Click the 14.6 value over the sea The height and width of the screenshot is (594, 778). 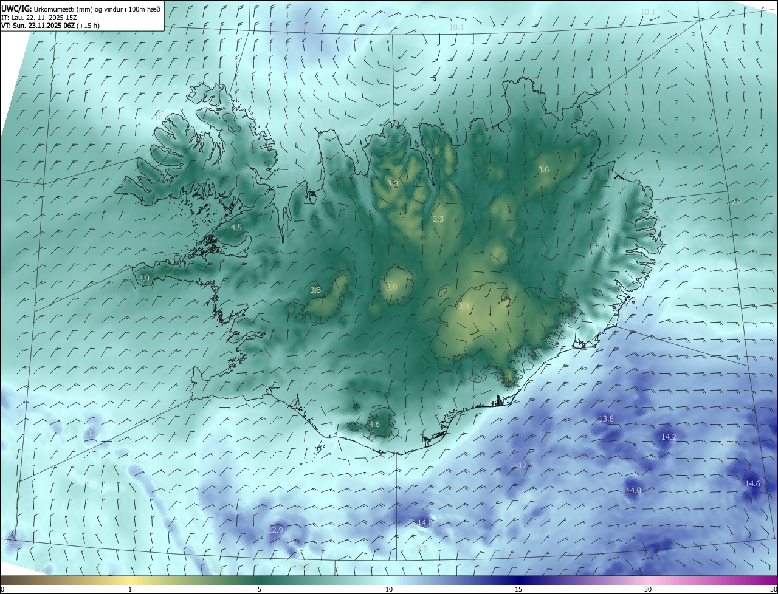752,484
